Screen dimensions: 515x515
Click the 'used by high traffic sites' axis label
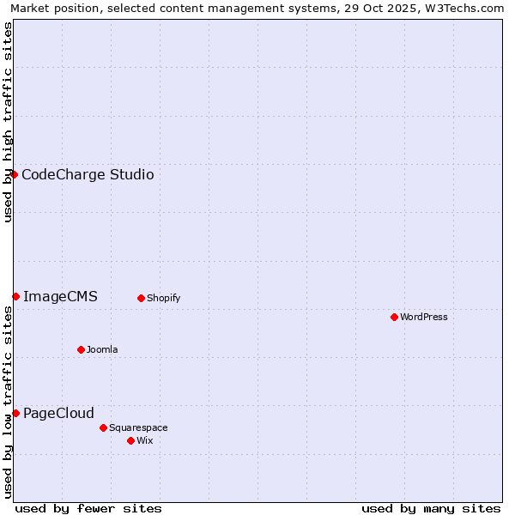(x=8, y=123)
